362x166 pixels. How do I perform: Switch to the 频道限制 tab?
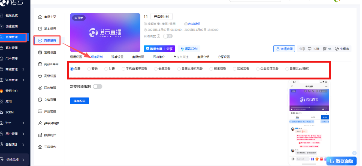pos(97,57)
